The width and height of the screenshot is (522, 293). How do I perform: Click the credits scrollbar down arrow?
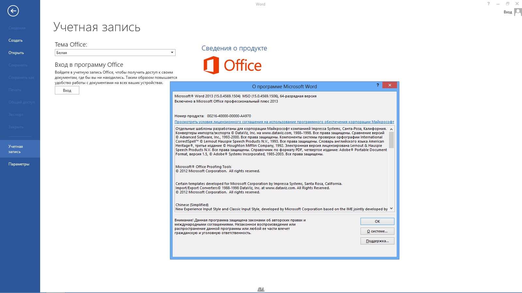391,209
